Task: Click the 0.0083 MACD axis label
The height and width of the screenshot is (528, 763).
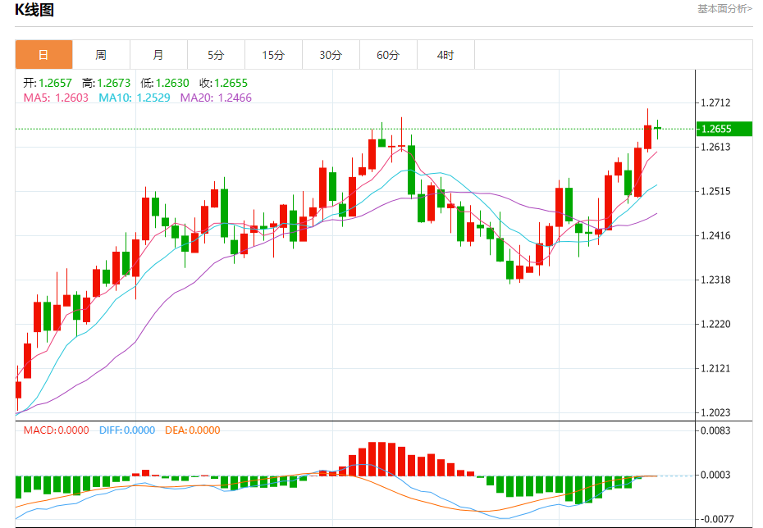Action: click(x=715, y=430)
